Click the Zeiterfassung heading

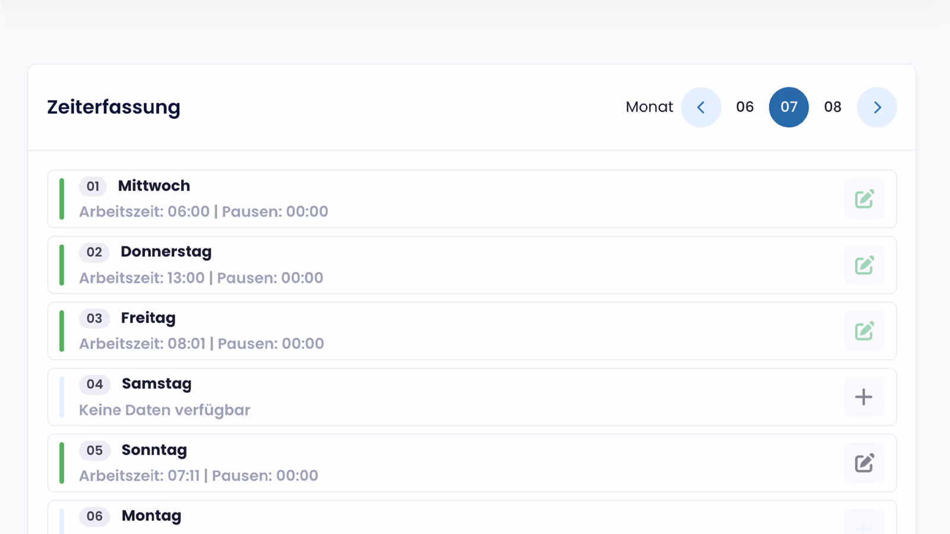click(114, 107)
